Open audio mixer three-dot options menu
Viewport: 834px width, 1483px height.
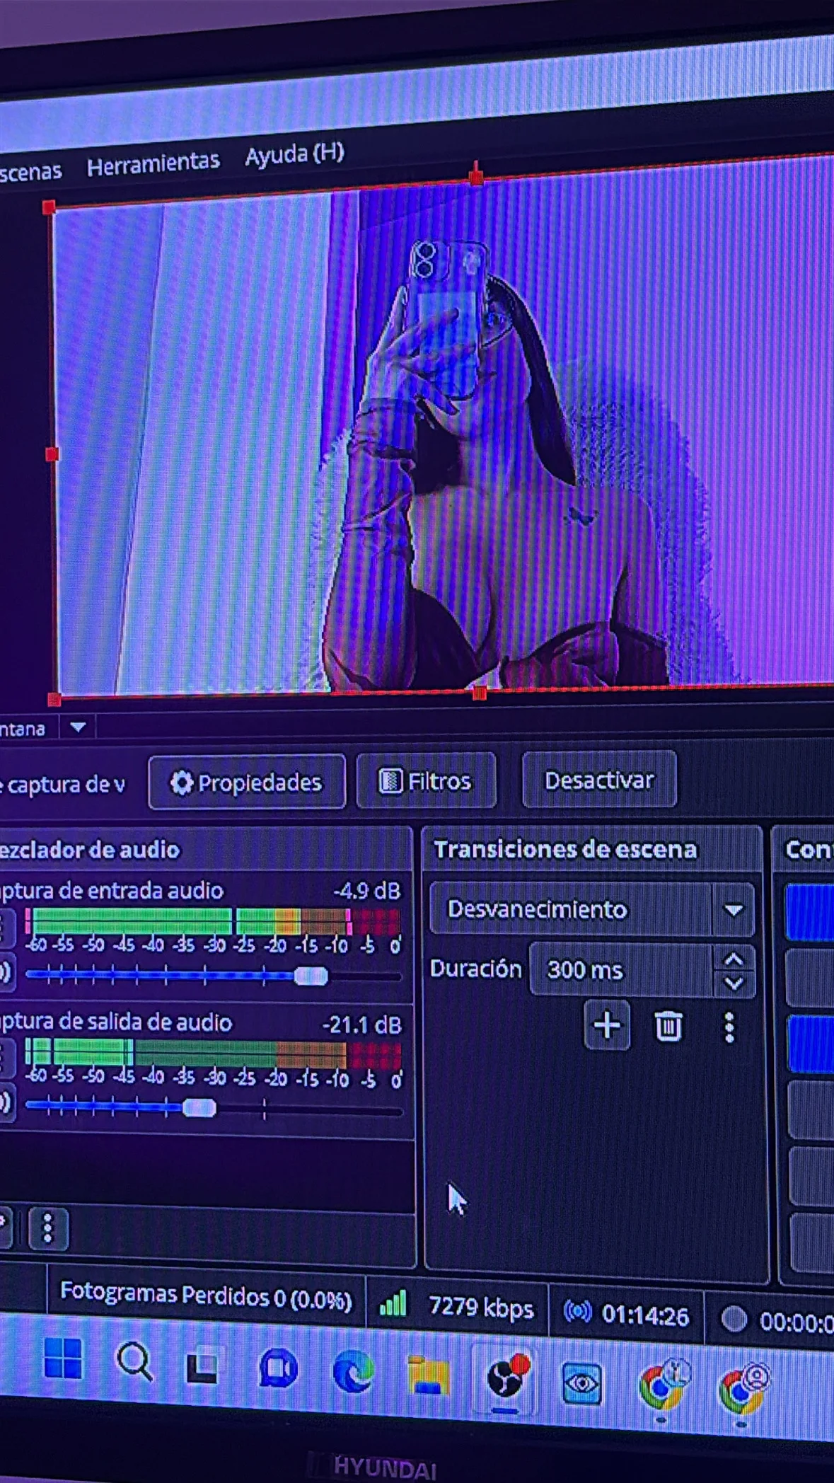(x=48, y=1229)
